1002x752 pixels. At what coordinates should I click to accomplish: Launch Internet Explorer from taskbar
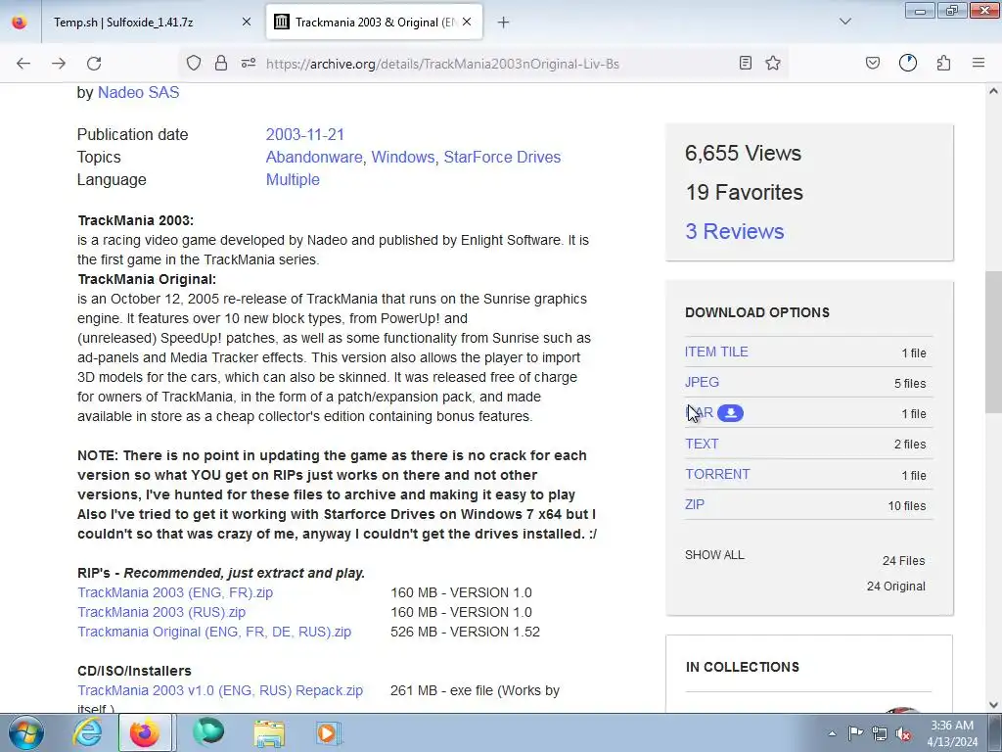coord(87,732)
